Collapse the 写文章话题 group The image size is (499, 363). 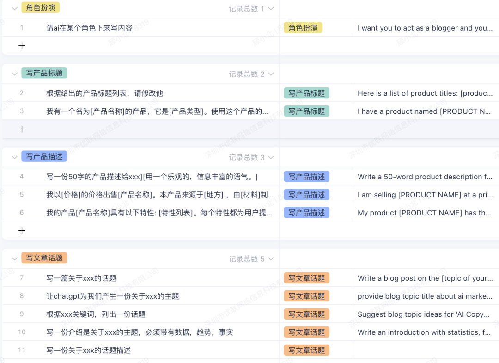coord(14,258)
